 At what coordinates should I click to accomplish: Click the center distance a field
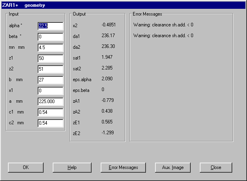pos(50,101)
